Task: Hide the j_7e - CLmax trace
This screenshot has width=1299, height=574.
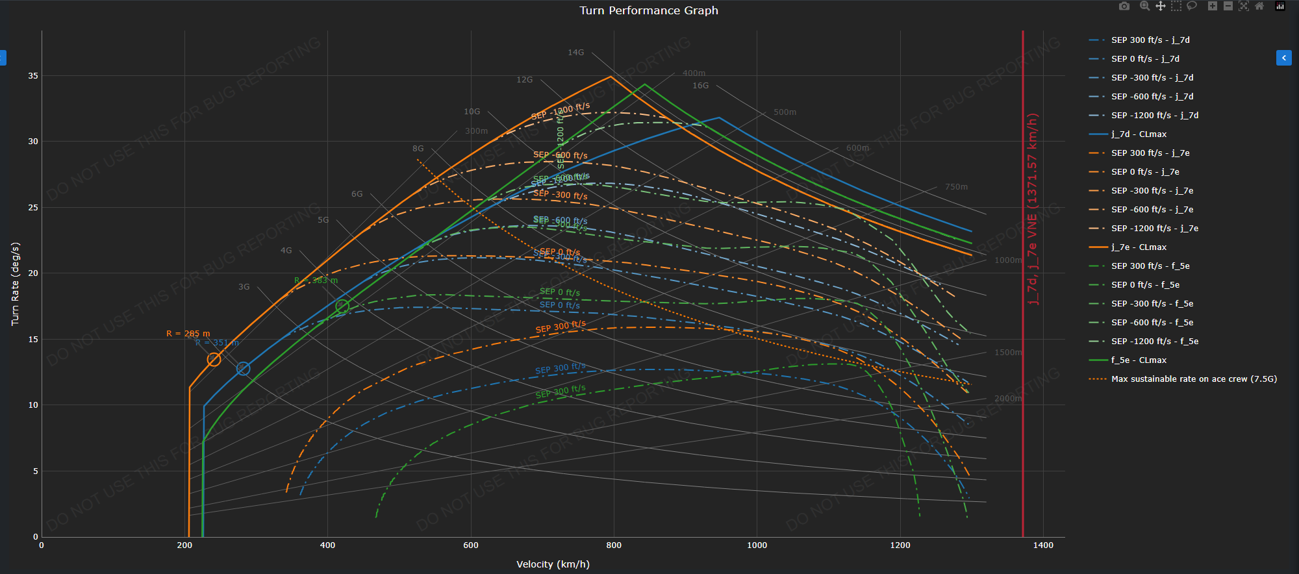Action: pyautogui.click(x=1139, y=247)
